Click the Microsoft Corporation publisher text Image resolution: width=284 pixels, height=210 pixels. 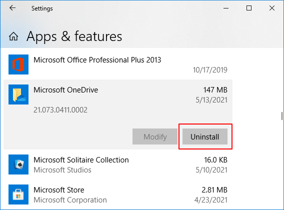point(70,200)
